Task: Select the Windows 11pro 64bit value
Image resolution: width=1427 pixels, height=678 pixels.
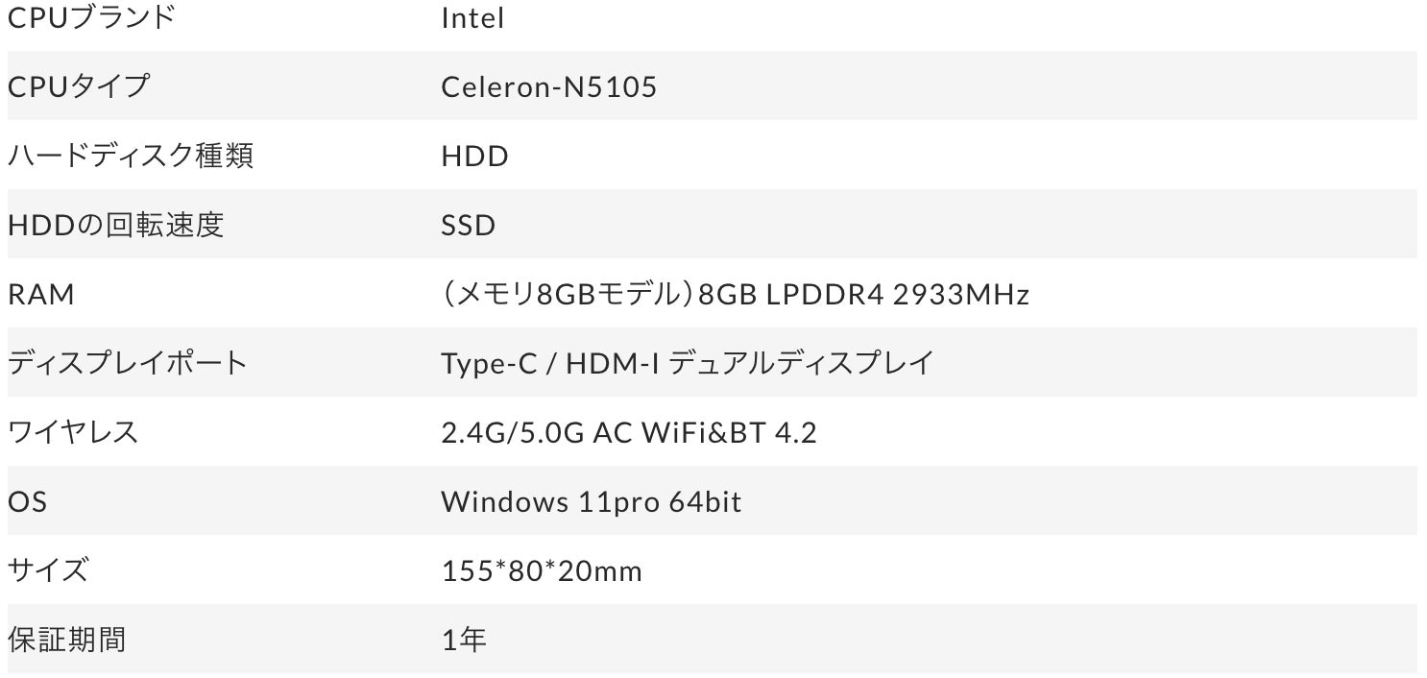Action: [592, 501]
